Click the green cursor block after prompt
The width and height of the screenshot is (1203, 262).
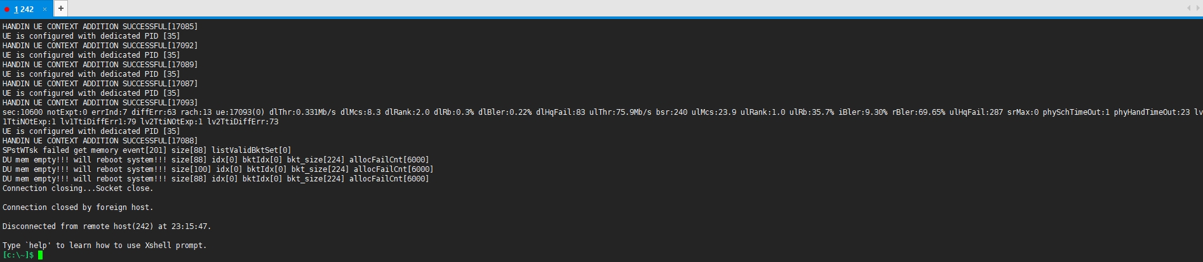point(40,255)
